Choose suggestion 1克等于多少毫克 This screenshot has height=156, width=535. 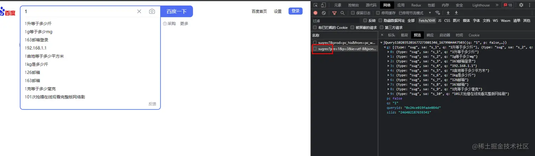(90, 89)
